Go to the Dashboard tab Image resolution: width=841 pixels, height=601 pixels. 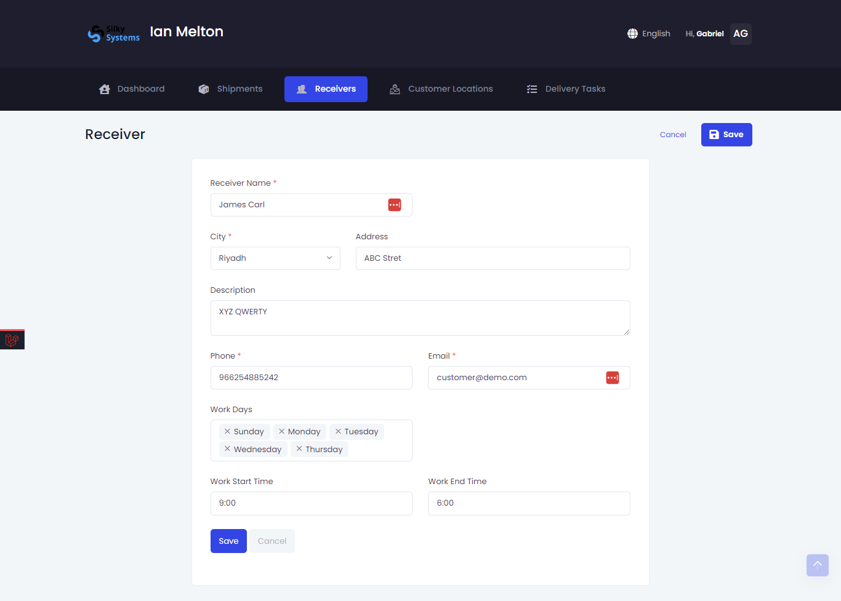click(x=132, y=89)
